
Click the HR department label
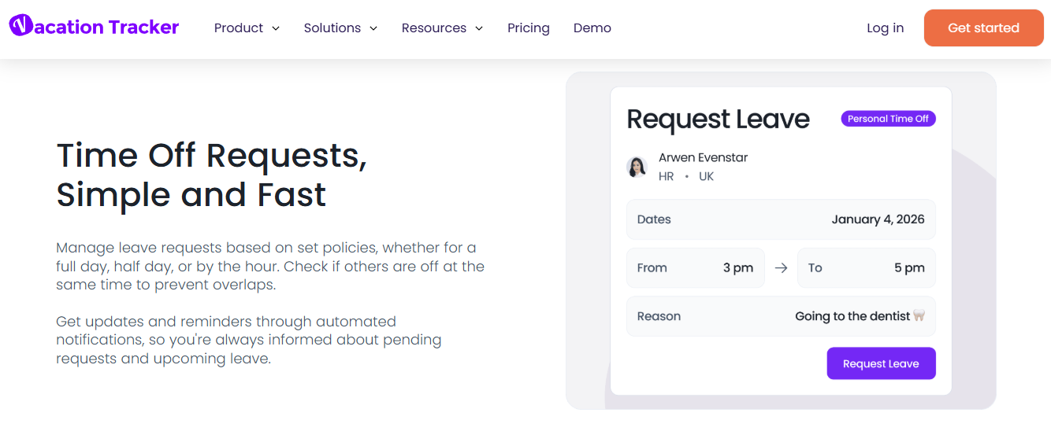(667, 176)
